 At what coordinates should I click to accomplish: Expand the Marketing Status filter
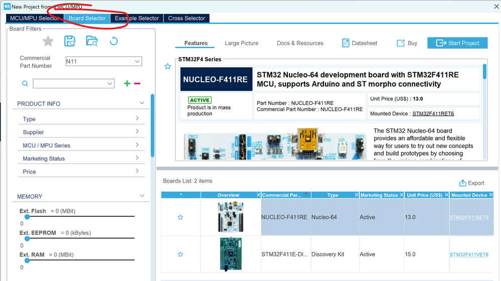[137, 158]
